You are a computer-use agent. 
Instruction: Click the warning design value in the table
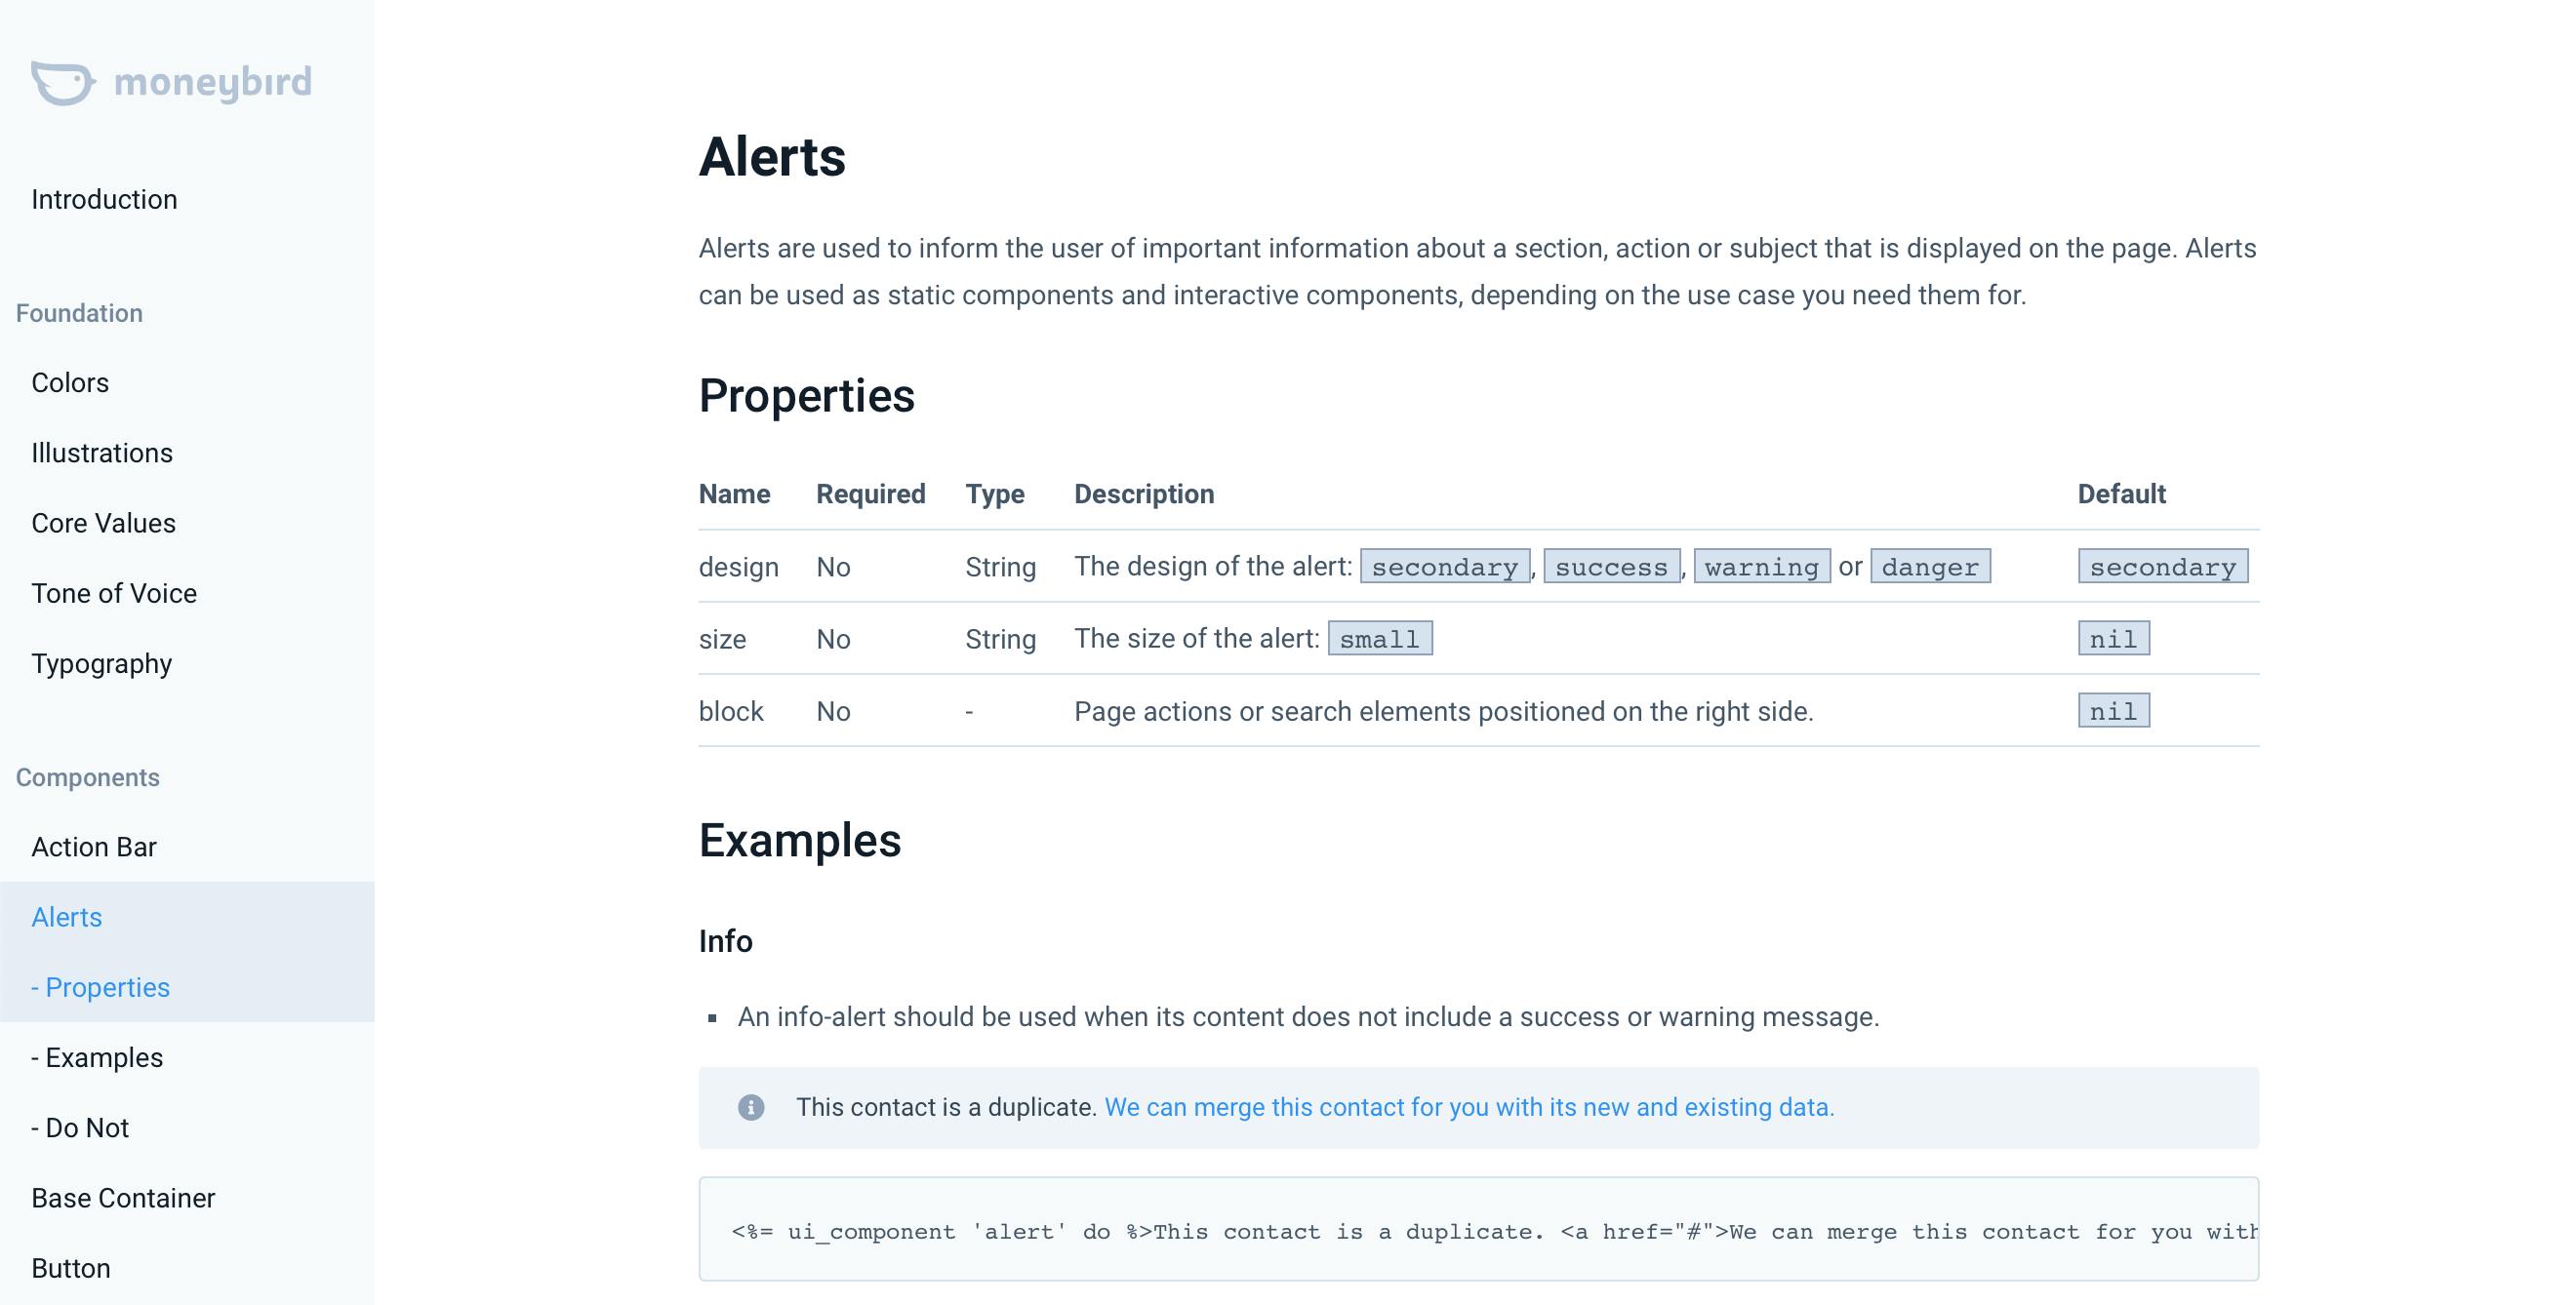click(x=1762, y=567)
